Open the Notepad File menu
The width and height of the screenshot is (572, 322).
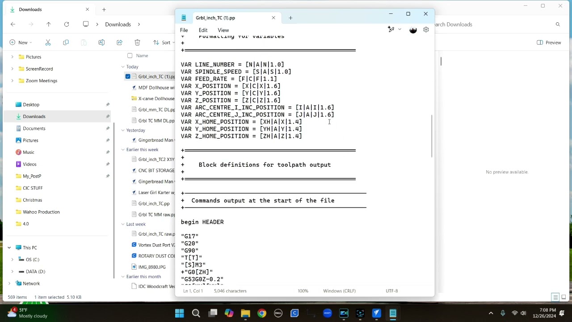pyautogui.click(x=184, y=30)
